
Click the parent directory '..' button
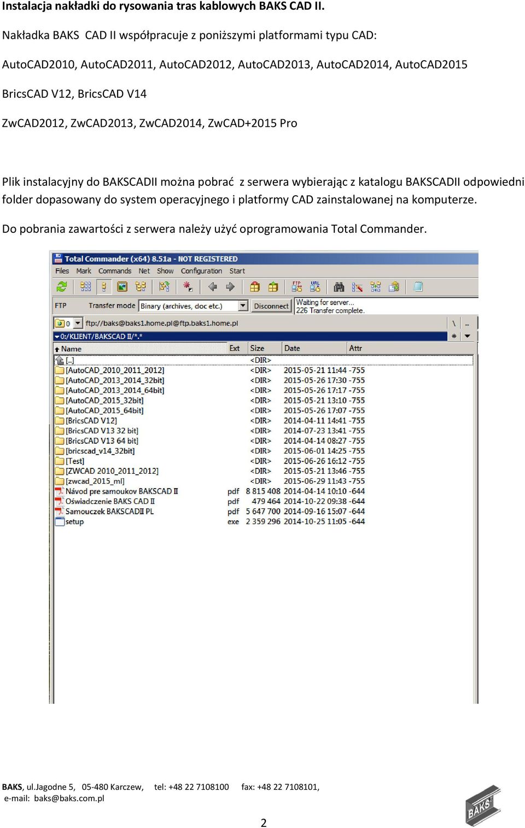467,323
